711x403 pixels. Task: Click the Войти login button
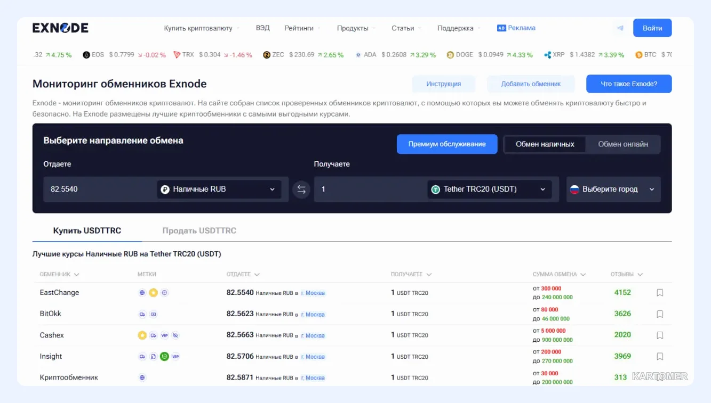point(652,28)
